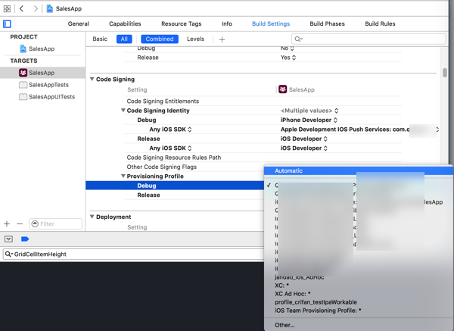This screenshot has width=454, height=331.
Task: Select the Build Settings tab
Action: (271, 23)
